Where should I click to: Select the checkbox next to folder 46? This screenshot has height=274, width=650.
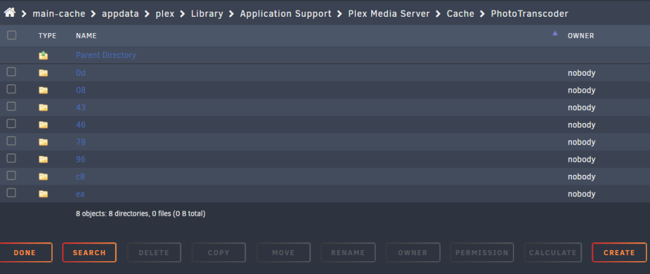[12, 124]
